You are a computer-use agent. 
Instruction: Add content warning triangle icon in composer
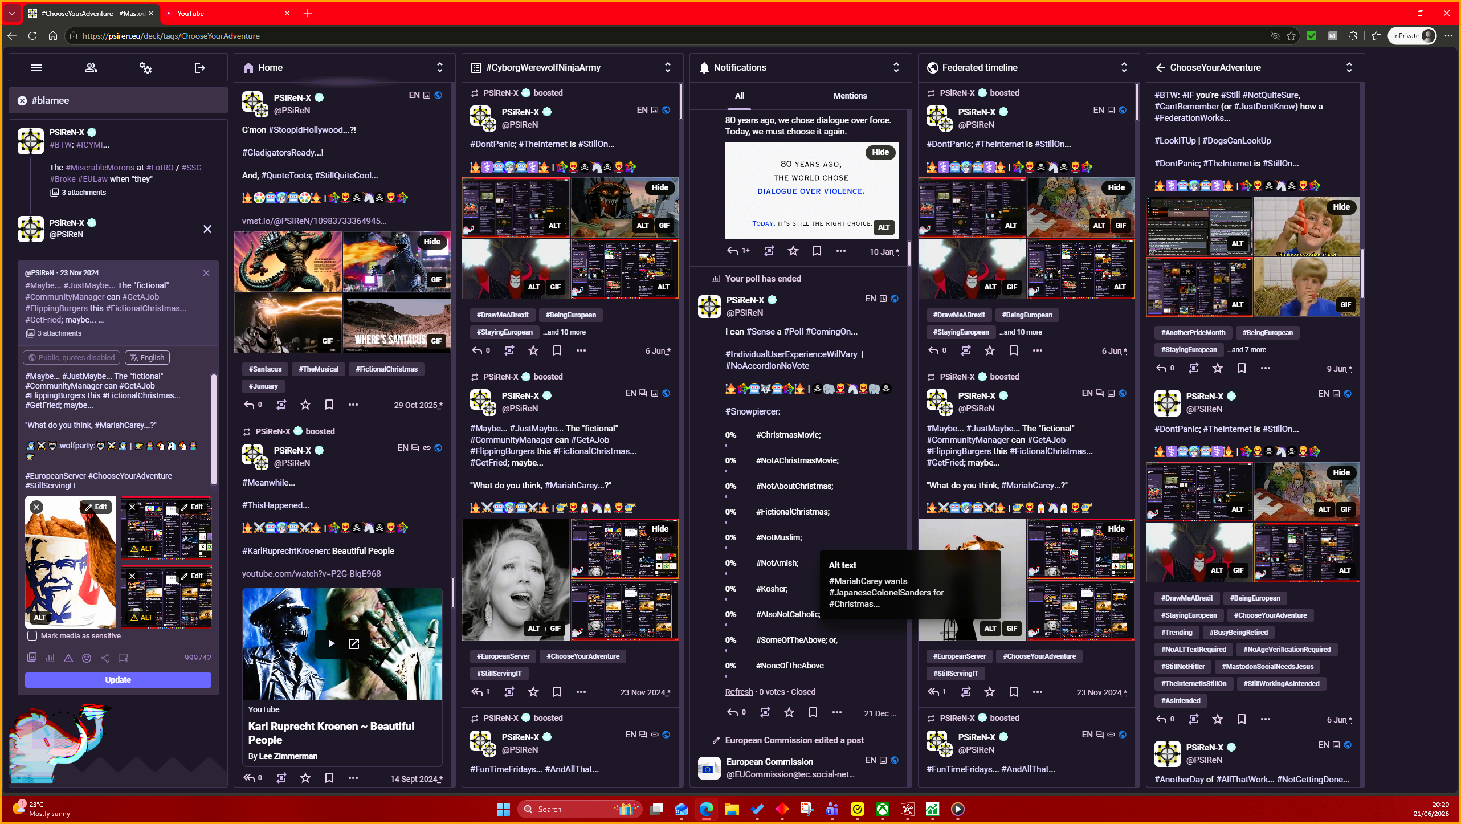point(68,658)
